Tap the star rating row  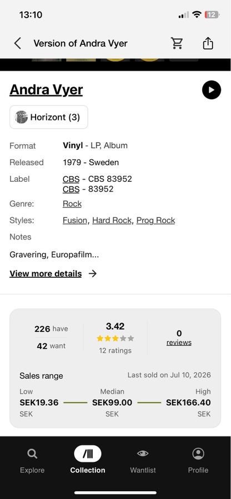[115, 339]
